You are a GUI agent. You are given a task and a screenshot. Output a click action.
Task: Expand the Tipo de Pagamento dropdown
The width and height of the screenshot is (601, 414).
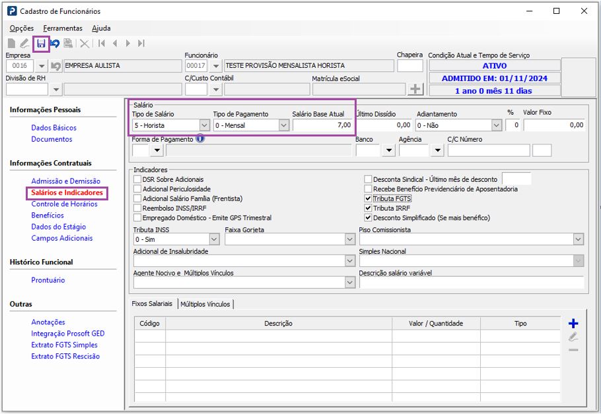coord(283,125)
